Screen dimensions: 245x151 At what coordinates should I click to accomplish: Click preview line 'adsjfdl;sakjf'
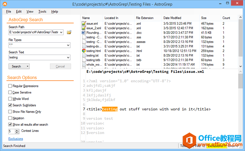click(x=101, y=86)
